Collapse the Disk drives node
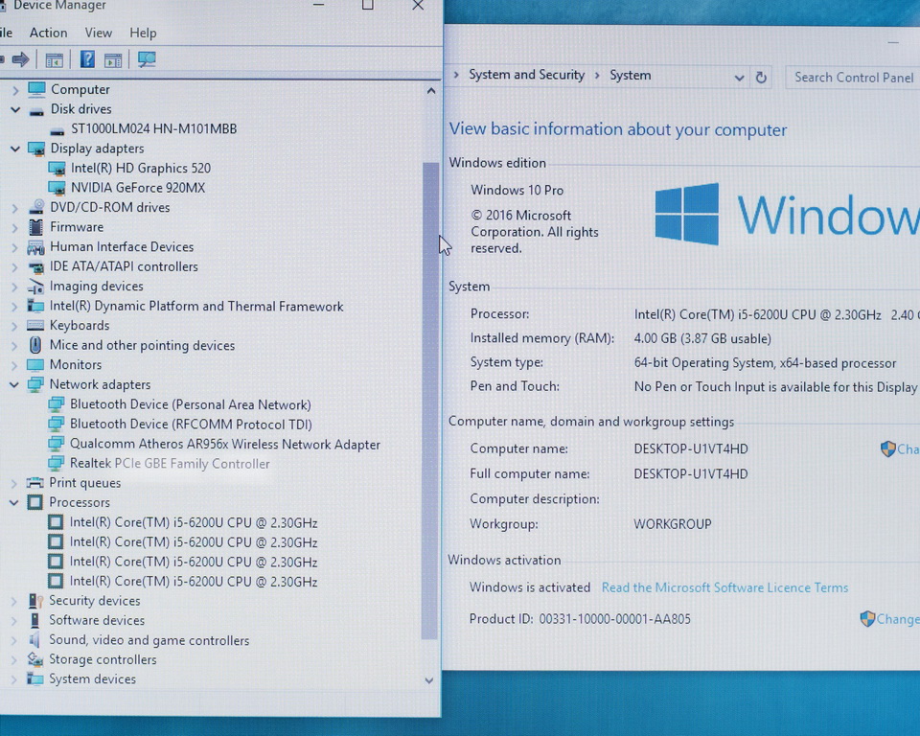Viewport: 920px width, 736px height. pos(15,109)
